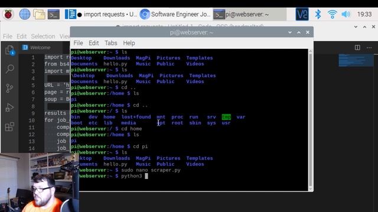Maximize the Code editor window
Screen dimensions: 378x212
(x=364, y=26)
